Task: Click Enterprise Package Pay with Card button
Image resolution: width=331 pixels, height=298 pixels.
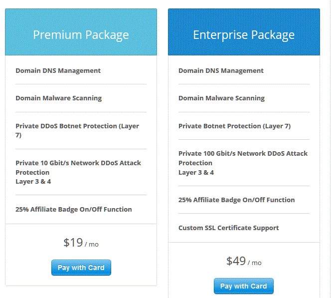Action: click(x=243, y=286)
